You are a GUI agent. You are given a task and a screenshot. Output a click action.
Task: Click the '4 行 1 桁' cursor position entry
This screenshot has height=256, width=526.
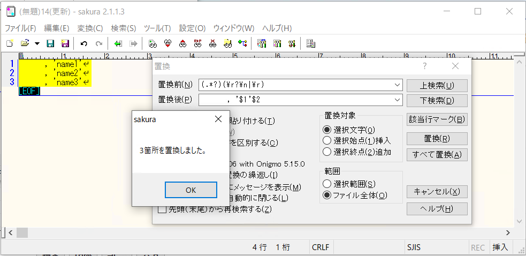[271, 247]
